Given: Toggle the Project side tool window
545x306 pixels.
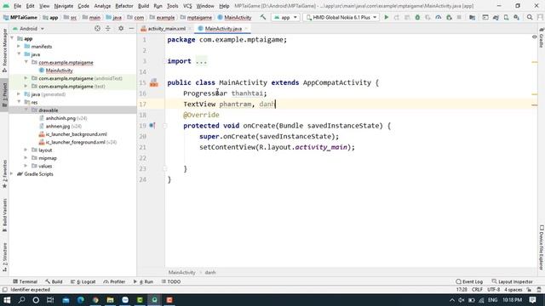Looking at the screenshot, I should point(4,94).
